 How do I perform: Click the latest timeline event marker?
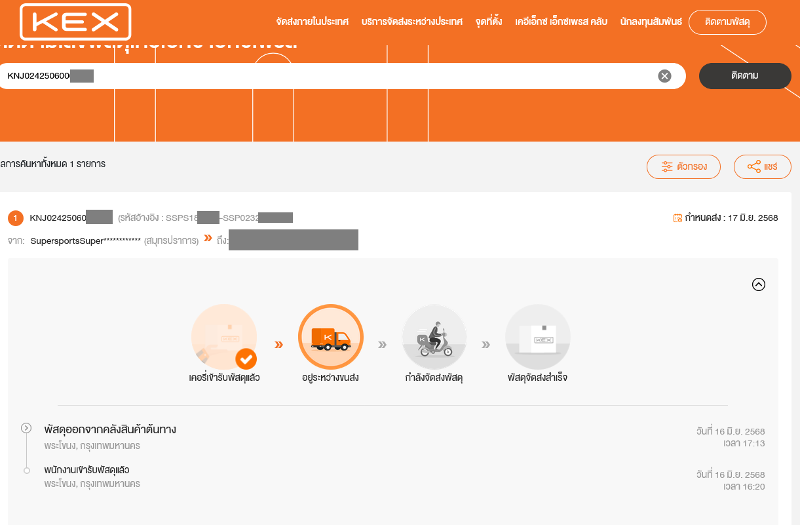point(26,428)
